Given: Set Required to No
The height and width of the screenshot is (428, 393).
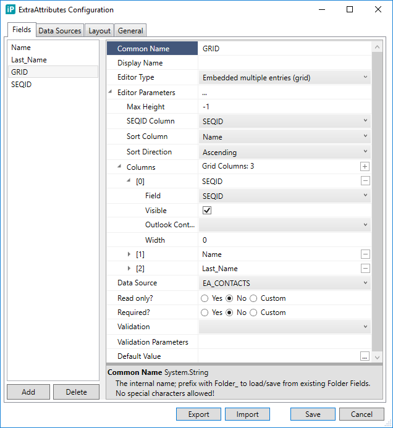Looking at the screenshot, I should coord(229,313).
